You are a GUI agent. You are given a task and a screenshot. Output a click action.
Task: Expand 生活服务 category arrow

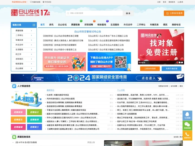point(31,49)
